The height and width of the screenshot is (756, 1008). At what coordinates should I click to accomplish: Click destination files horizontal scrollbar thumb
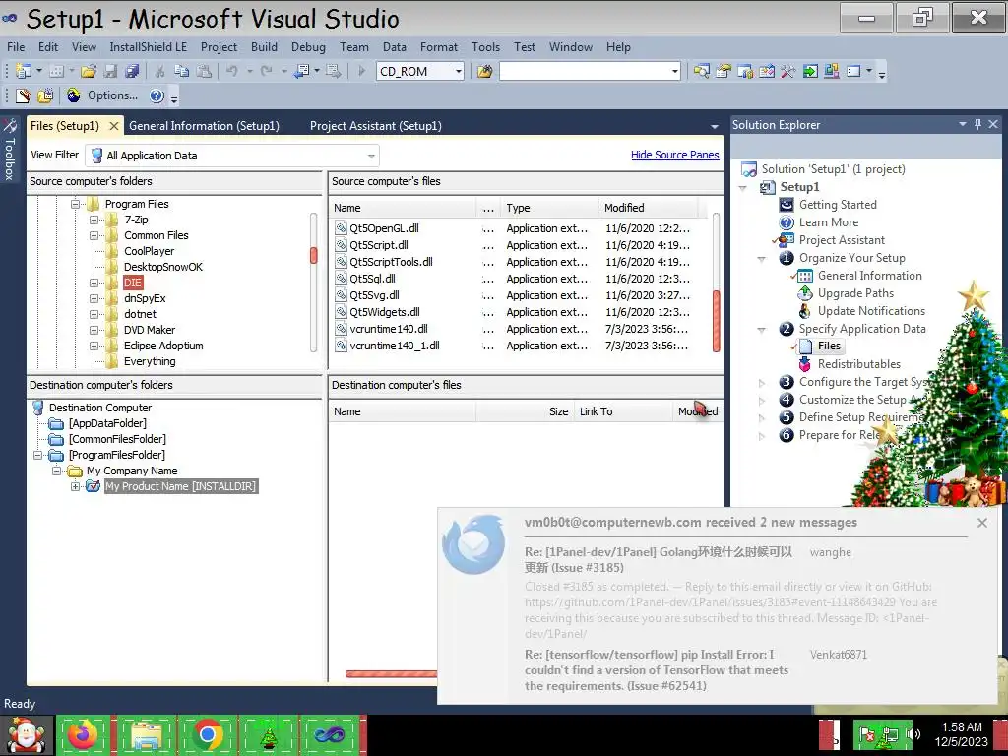tap(391, 673)
